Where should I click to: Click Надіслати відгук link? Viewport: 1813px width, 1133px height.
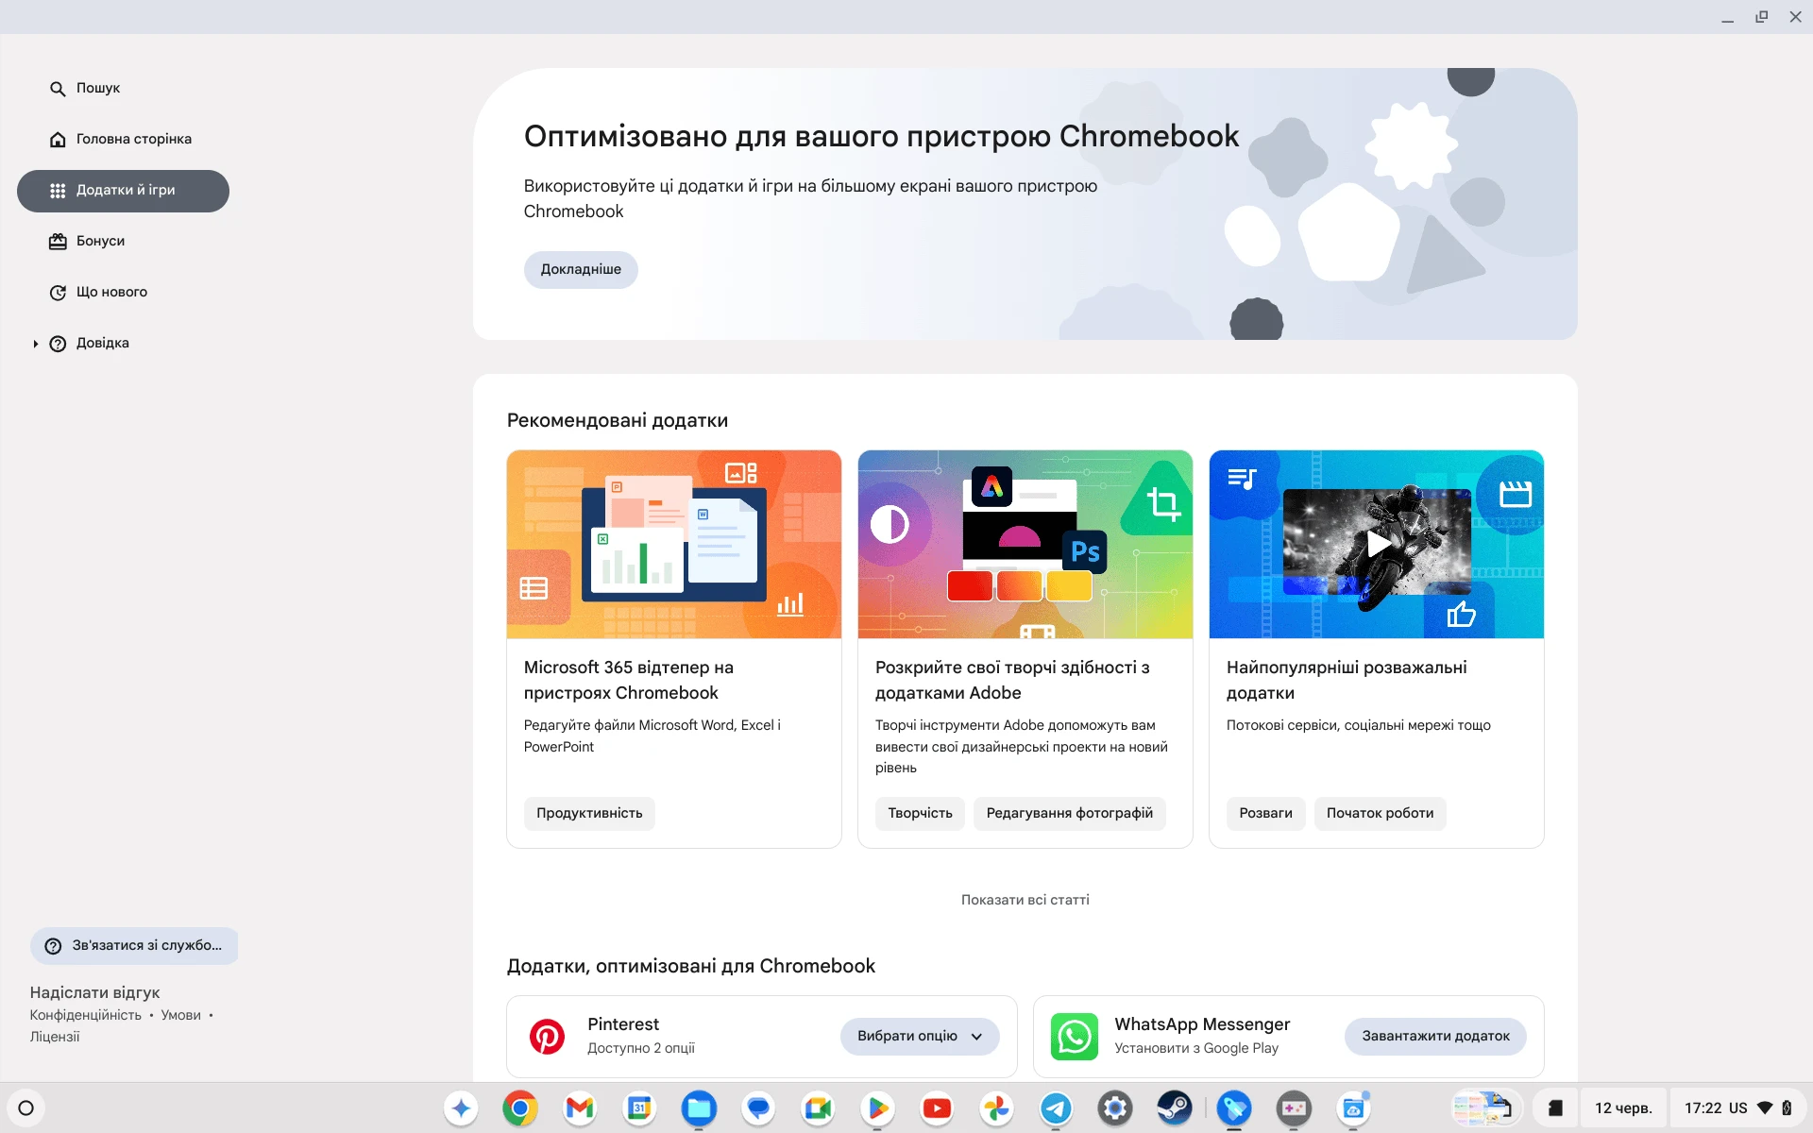point(94,992)
